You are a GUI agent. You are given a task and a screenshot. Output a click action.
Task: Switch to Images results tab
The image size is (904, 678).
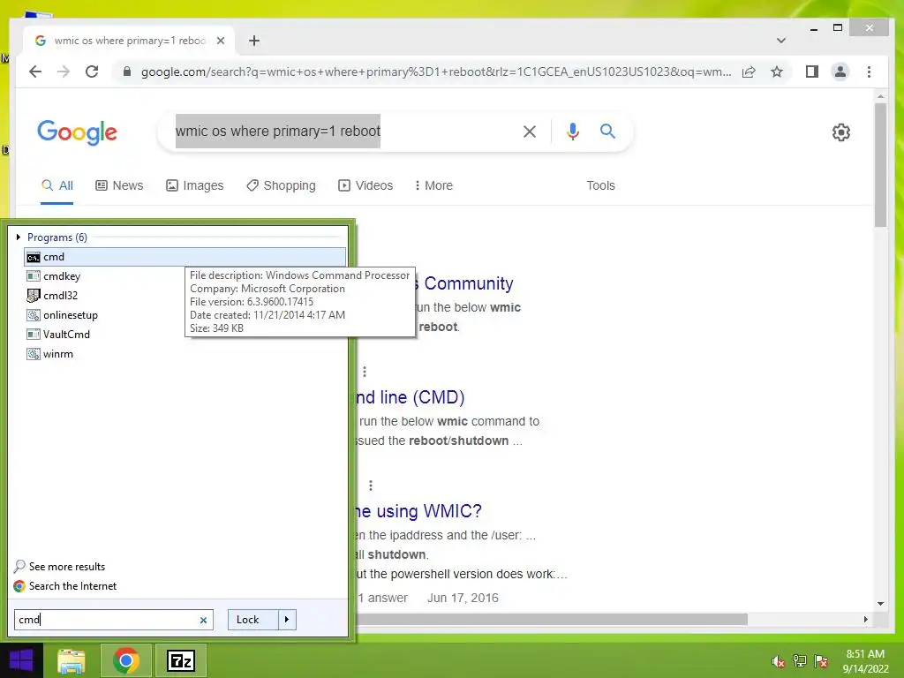pos(195,185)
